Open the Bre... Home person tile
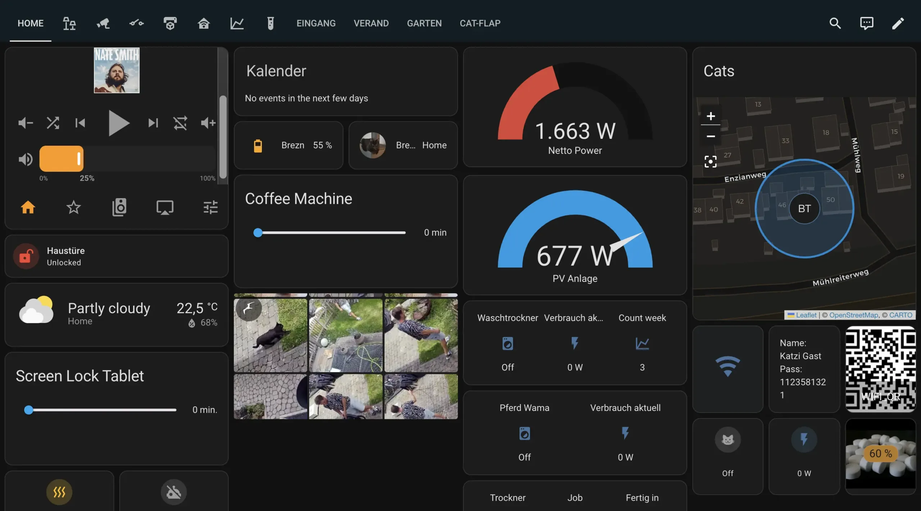 (x=403, y=145)
